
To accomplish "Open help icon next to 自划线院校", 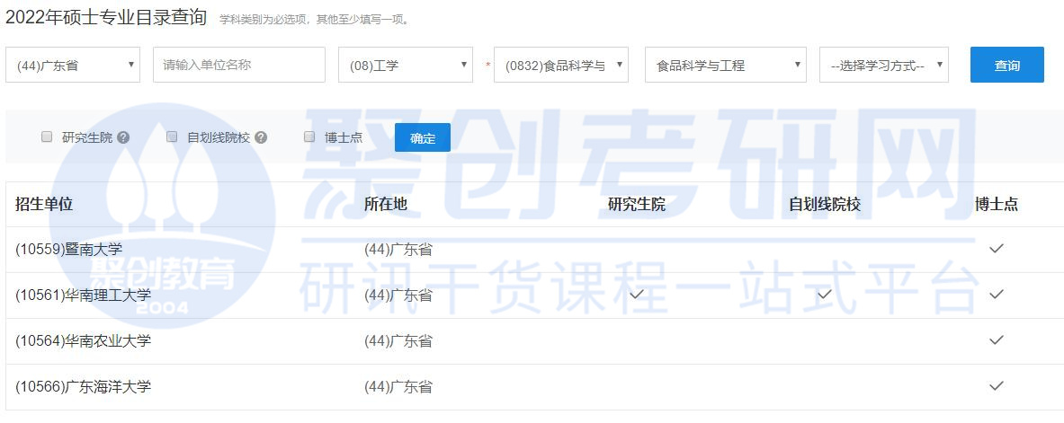I will (x=261, y=137).
